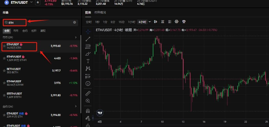
Task: Click the balance scale compare icon
Action: pyautogui.click(x=184, y=22)
